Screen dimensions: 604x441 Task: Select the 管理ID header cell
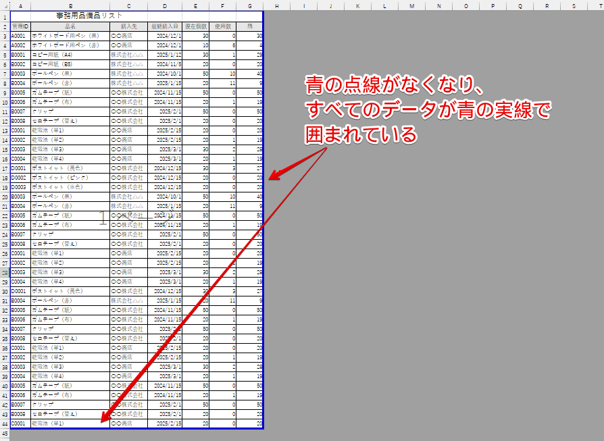coord(20,26)
